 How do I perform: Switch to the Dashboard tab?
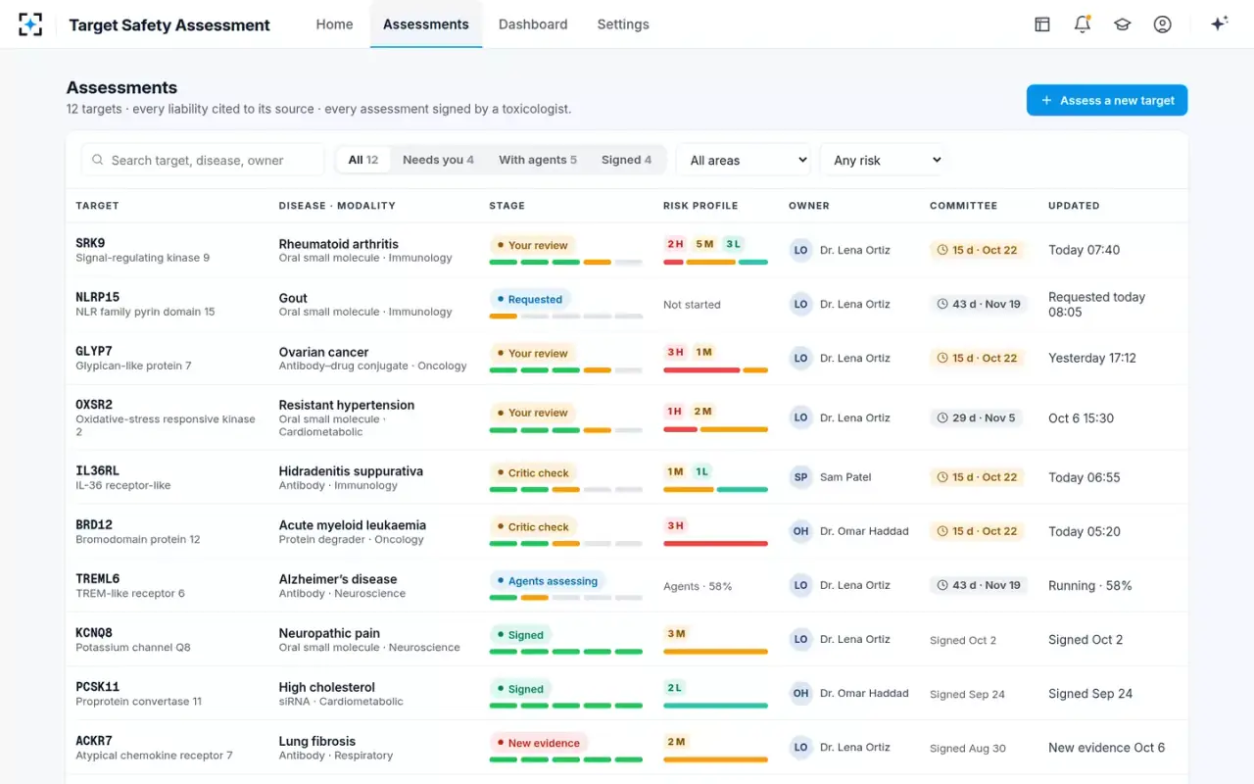point(533,24)
